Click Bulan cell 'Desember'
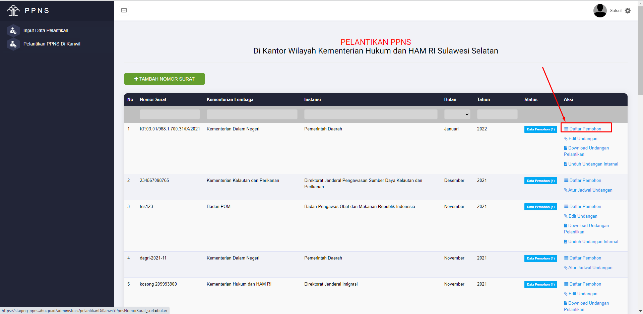 pyautogui.click(x=454, y=180)
